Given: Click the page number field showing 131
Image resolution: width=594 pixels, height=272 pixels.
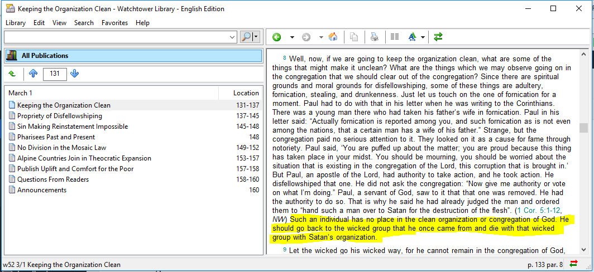Looking at the screenshot, I should [54, 74].
